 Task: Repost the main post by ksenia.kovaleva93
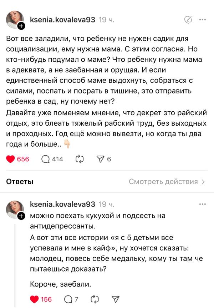point(79,159)
